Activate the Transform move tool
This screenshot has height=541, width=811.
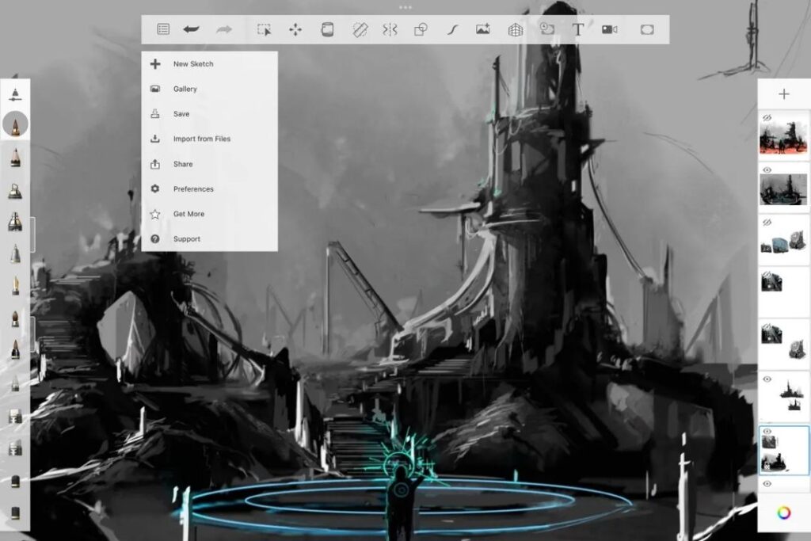[295, 29]
